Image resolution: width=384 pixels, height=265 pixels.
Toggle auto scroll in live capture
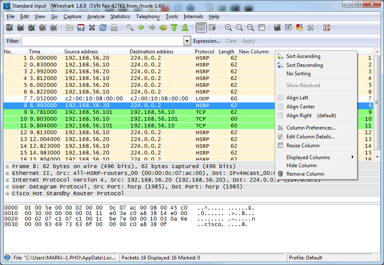point(212,28)
